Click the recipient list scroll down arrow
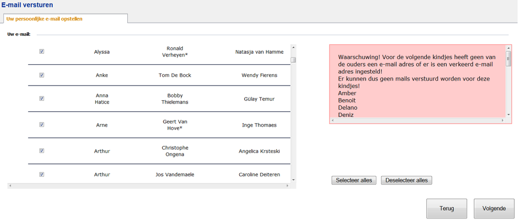The height and width of the screenshot is (220, 520). tap(293, 180)
